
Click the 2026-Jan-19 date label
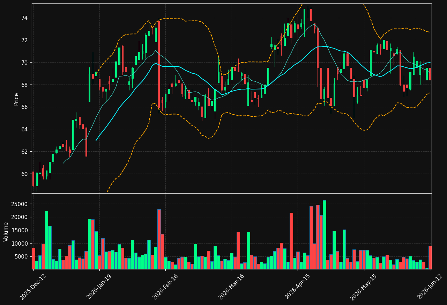99,287
